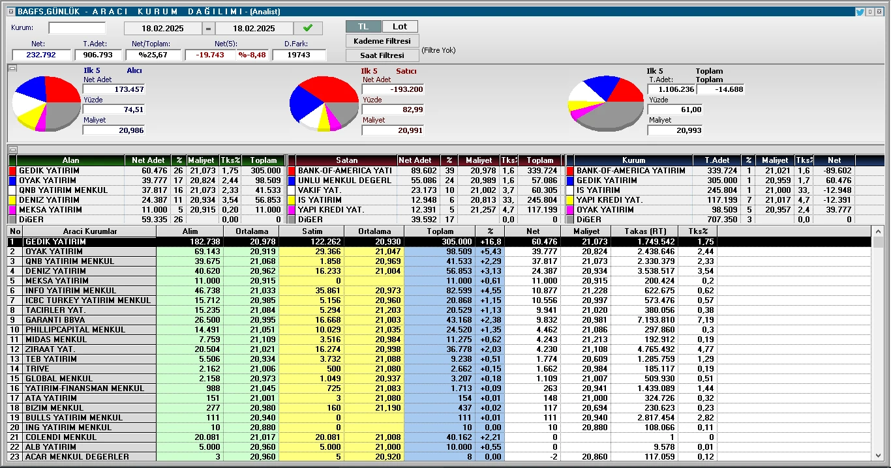This screenshot has width=891, height=468.
Task: Click red swatch beside GEDIK YATIRIM in Alan list
Action: [x=12, y=171]
